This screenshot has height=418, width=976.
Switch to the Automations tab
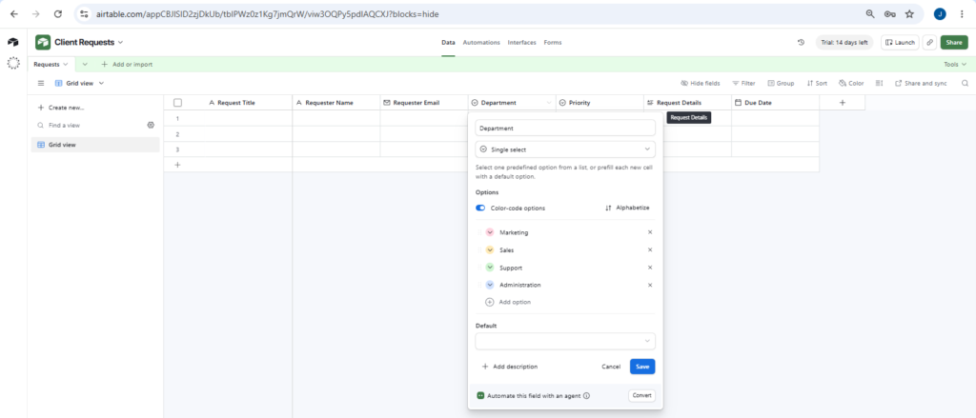pyautogui.click(x=481, y=42)
